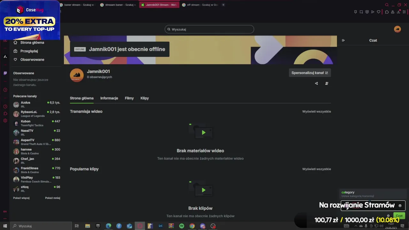Click the bookmark heart icon in the toolbar
The height and width of the screenshot is (230, 409).
379,12
